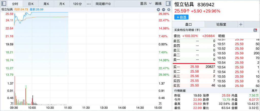The width and height of the screenshot is (260, 111).
Task: Click the 内盘 7.36万 value
Action: tap(254, 96)
